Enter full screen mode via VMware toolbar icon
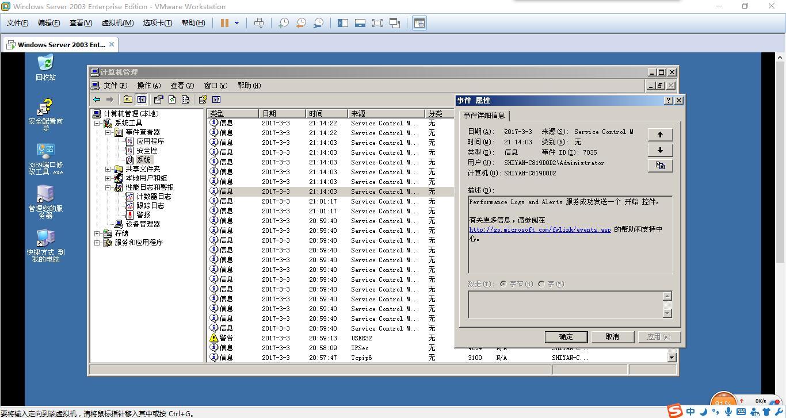This screenshot has height=418, width=786. 377,23
